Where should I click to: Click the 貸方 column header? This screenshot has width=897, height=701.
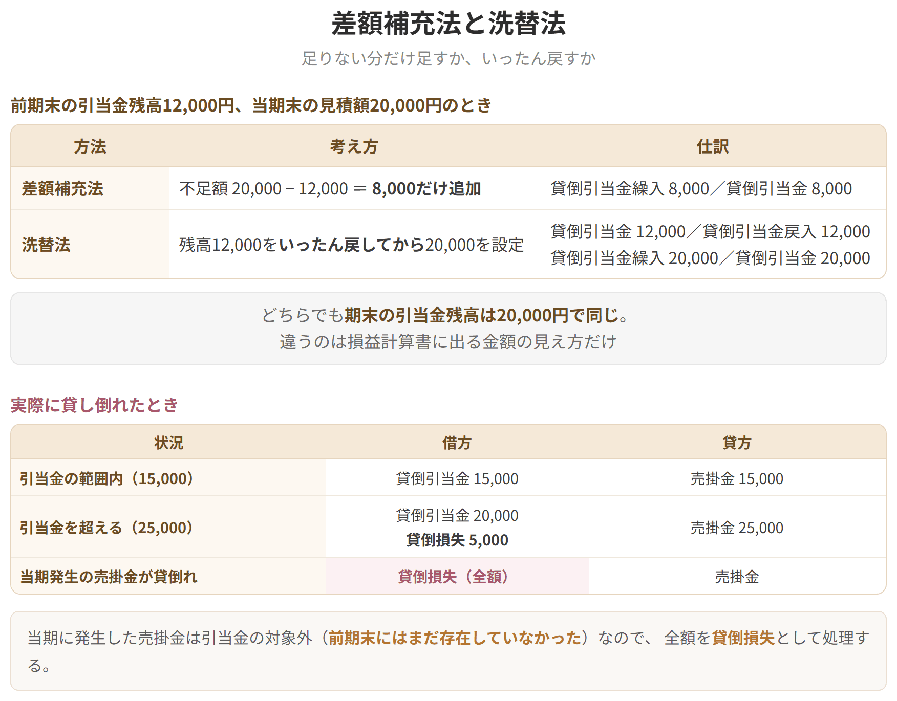click(x=737, y=443)
